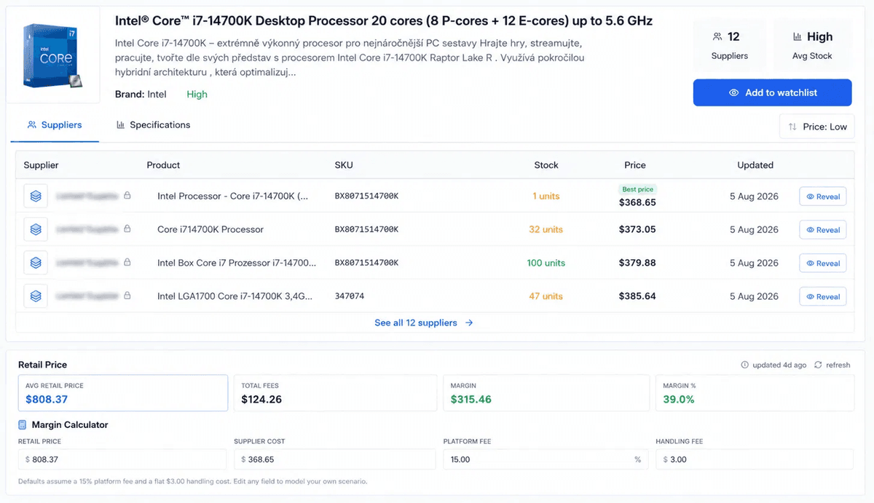The image size is (874, 503).
Task: Click the Intel Core i7 product image
Action: pos(53,56)
